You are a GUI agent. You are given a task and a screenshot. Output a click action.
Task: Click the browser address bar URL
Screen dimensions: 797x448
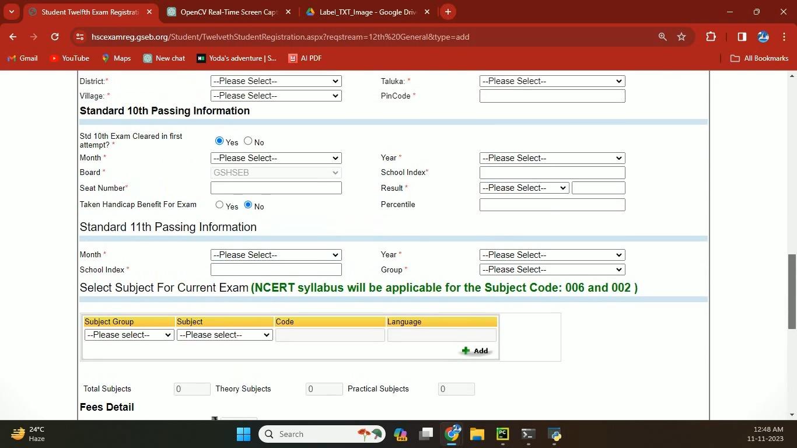tap(280, 37)
